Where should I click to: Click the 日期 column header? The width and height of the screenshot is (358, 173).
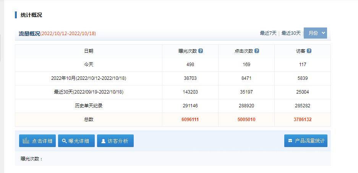click(89, 51)
